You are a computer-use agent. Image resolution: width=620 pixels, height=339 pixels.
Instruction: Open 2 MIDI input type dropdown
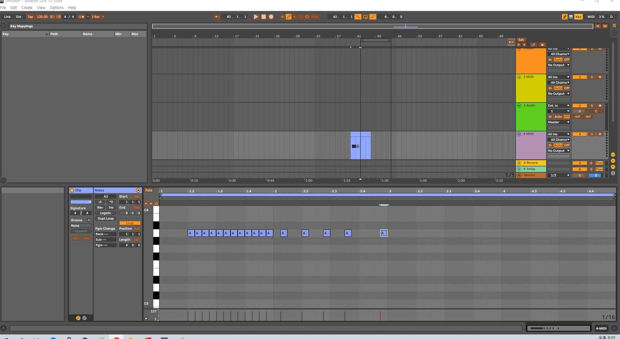[x=558, y=77]
